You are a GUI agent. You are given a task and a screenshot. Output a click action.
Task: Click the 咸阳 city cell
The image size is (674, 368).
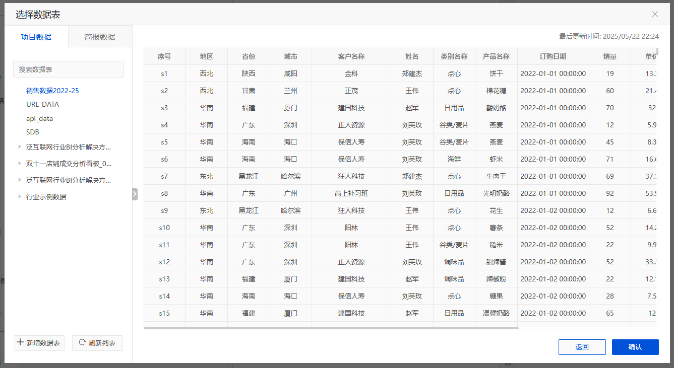tap(290, 73)
